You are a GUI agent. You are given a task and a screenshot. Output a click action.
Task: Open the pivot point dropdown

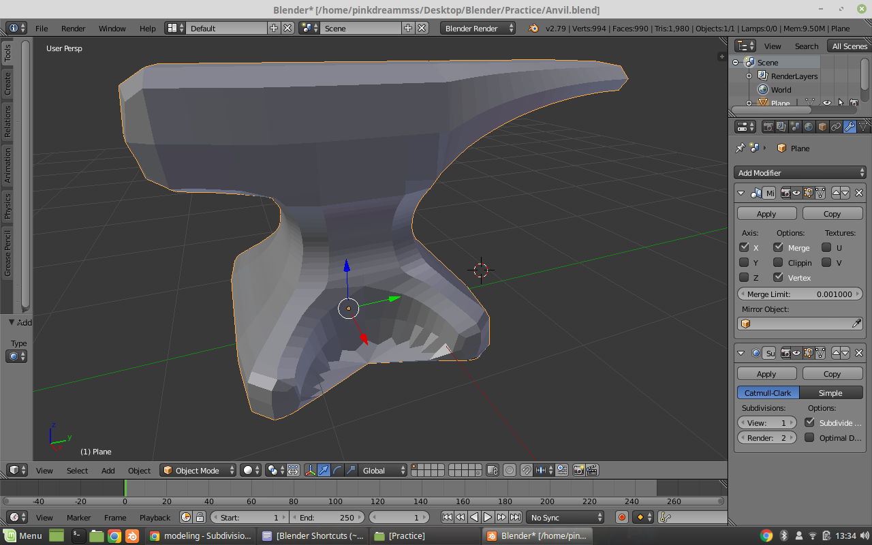click(x=276, y=470)
